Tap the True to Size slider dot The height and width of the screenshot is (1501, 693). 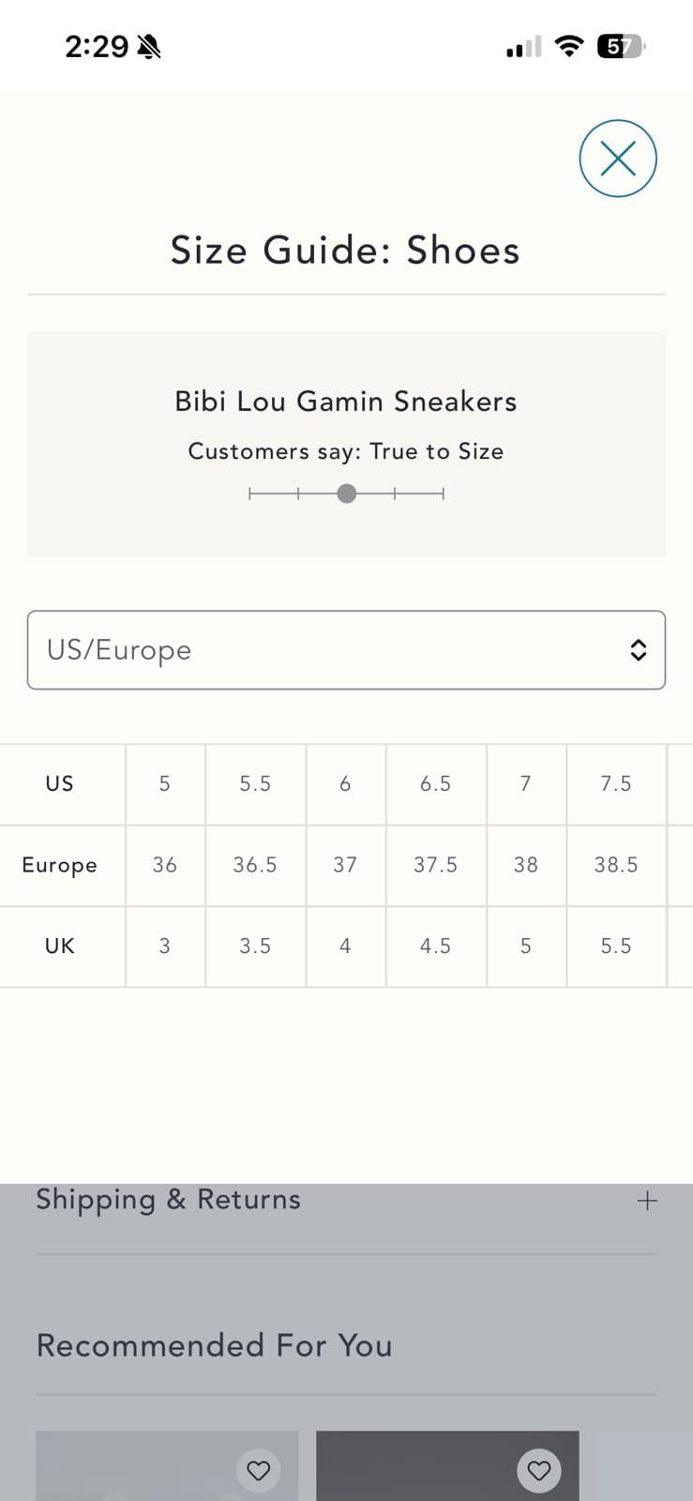346,493
